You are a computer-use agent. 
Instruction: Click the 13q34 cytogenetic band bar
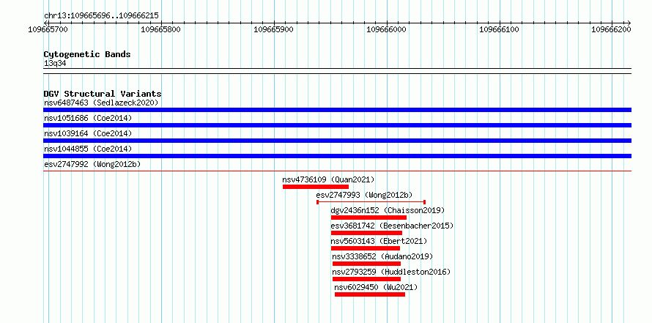[337, 71]
